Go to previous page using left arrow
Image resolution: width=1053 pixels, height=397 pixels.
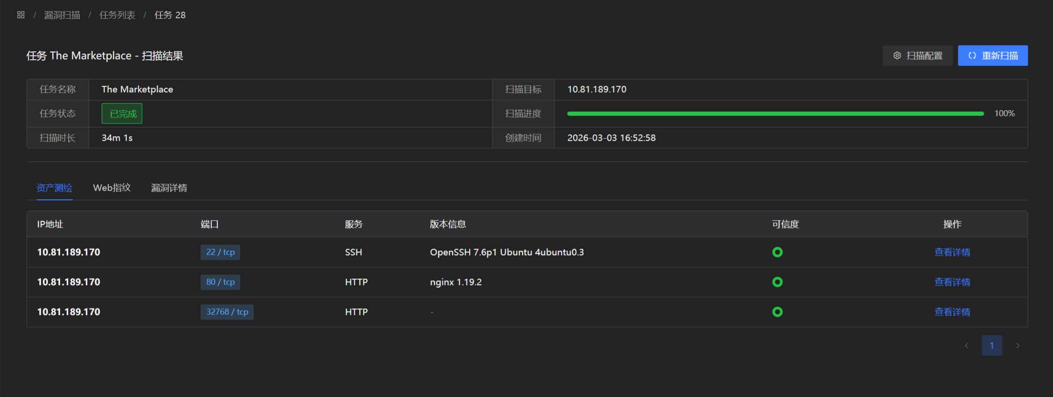(966, 346)
